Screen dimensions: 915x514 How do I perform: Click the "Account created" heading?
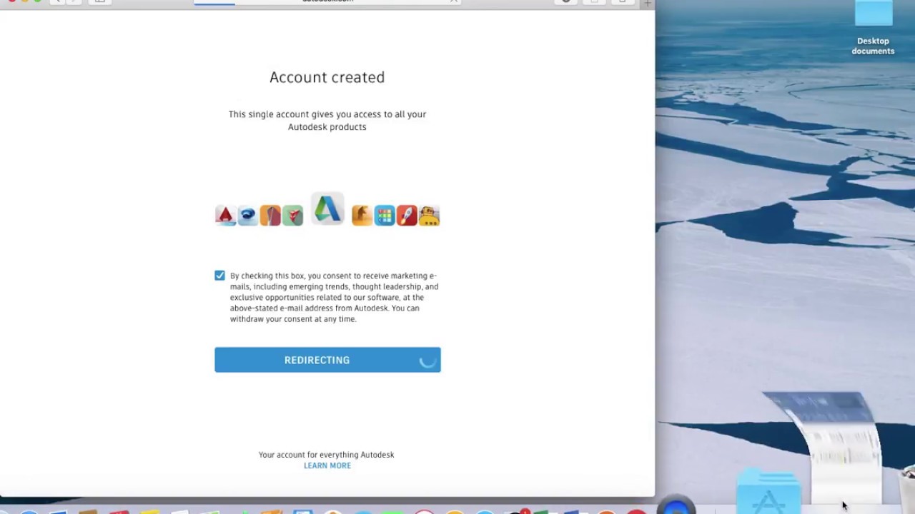327,77
